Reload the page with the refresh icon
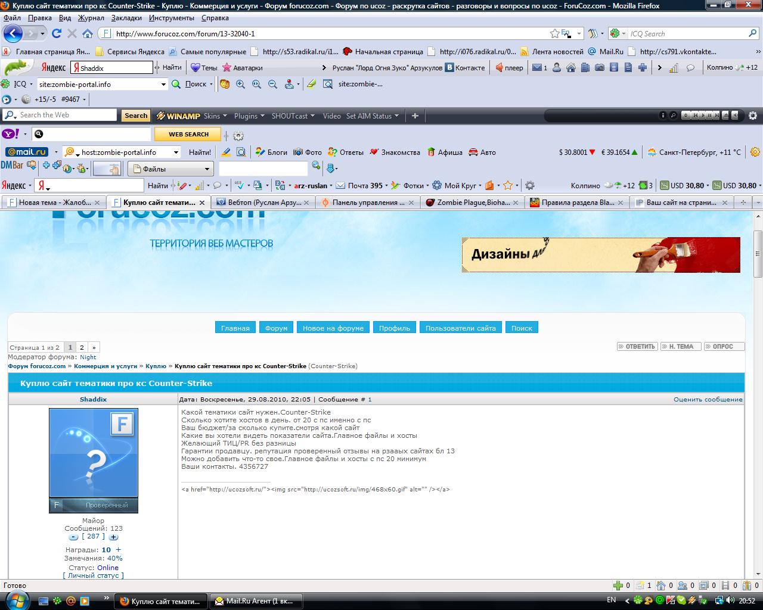 pyautogui.click(x=57, y=33)
